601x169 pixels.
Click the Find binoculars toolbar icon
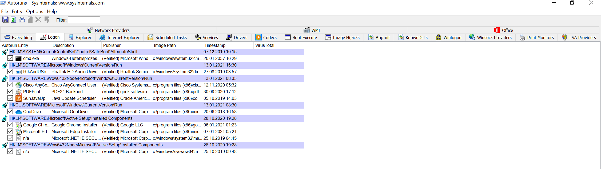(22, 20)
